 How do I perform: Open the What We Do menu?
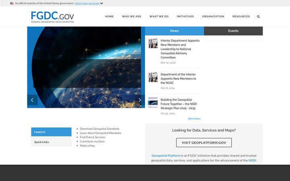tap(159, 16)
